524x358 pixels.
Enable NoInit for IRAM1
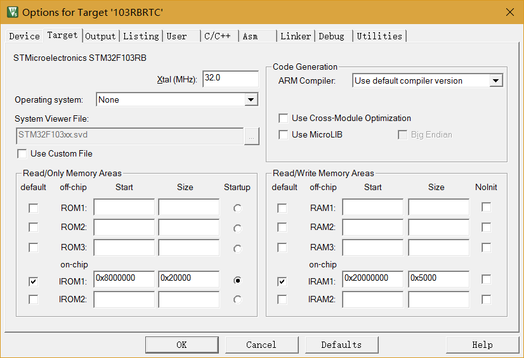[486, 279]
